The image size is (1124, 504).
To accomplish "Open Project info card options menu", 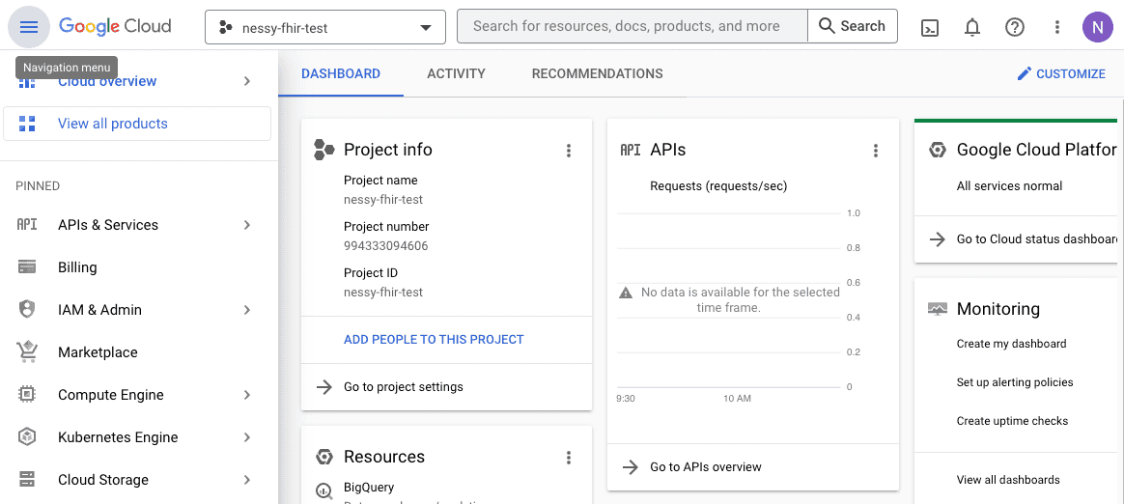I will [569, 151].
